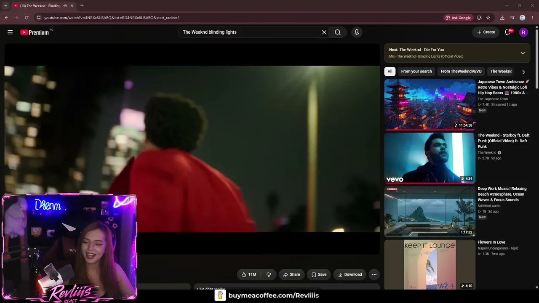
Task: Click the Ask Google button
Action: coord(458,18)
